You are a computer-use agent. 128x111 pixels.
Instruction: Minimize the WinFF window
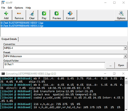tap(105, 3)
